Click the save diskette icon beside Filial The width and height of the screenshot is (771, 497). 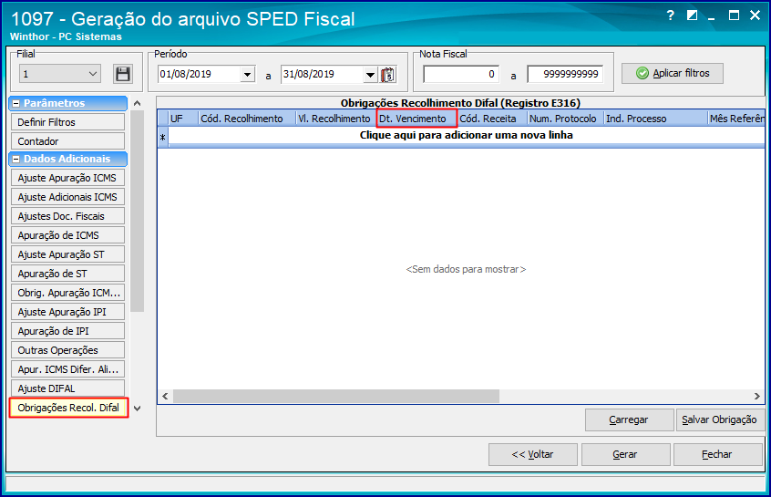(x=123, y=74)
